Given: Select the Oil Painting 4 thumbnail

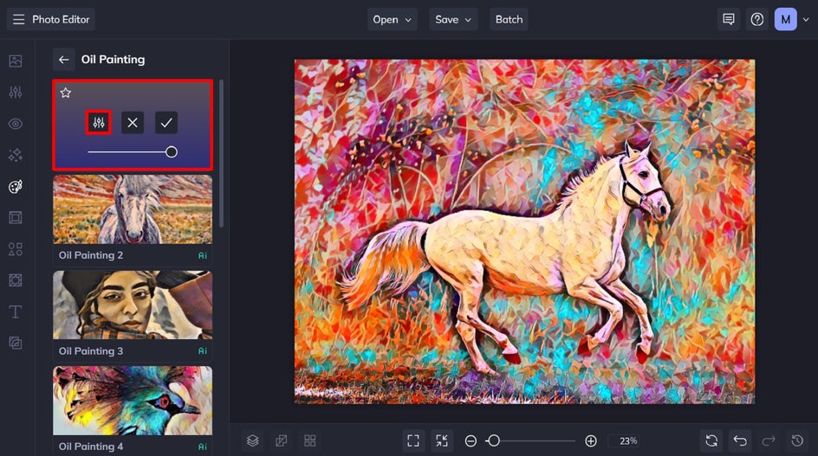Looking at the screenshot, I should click(133, 401).
